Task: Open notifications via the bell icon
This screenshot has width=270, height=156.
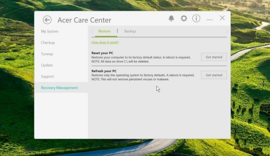Action: point(171,18)
